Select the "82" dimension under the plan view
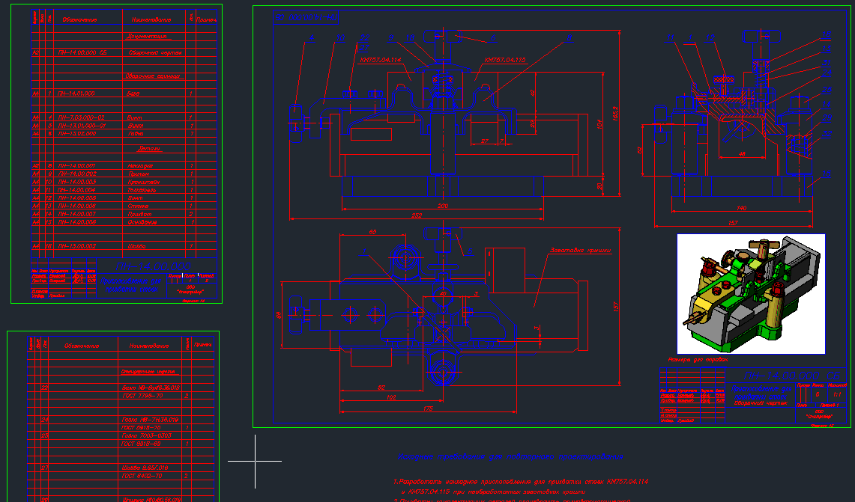Screen dimensions: 855x502 point(381,388)
